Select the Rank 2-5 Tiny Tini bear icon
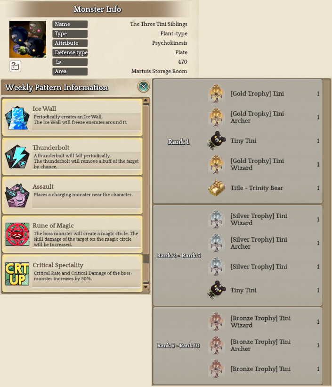The image size is (332, 387). pos(217,290)
